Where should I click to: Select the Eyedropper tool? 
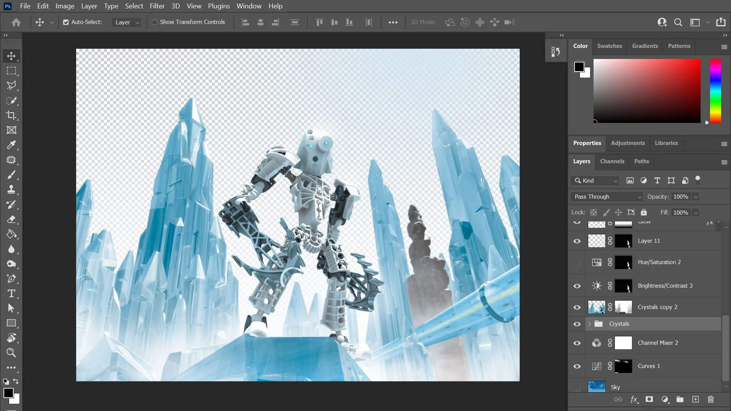11,145
